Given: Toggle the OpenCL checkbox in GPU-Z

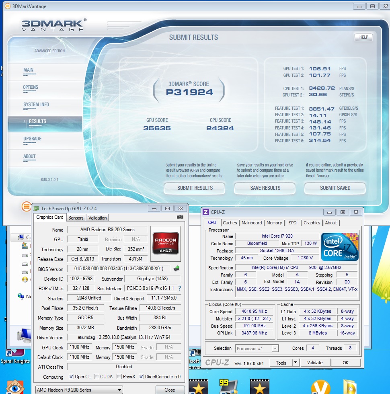Looking at the screenshot, I should point(71,376).
